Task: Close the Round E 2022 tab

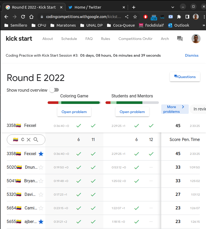Action: pos(61,7)
